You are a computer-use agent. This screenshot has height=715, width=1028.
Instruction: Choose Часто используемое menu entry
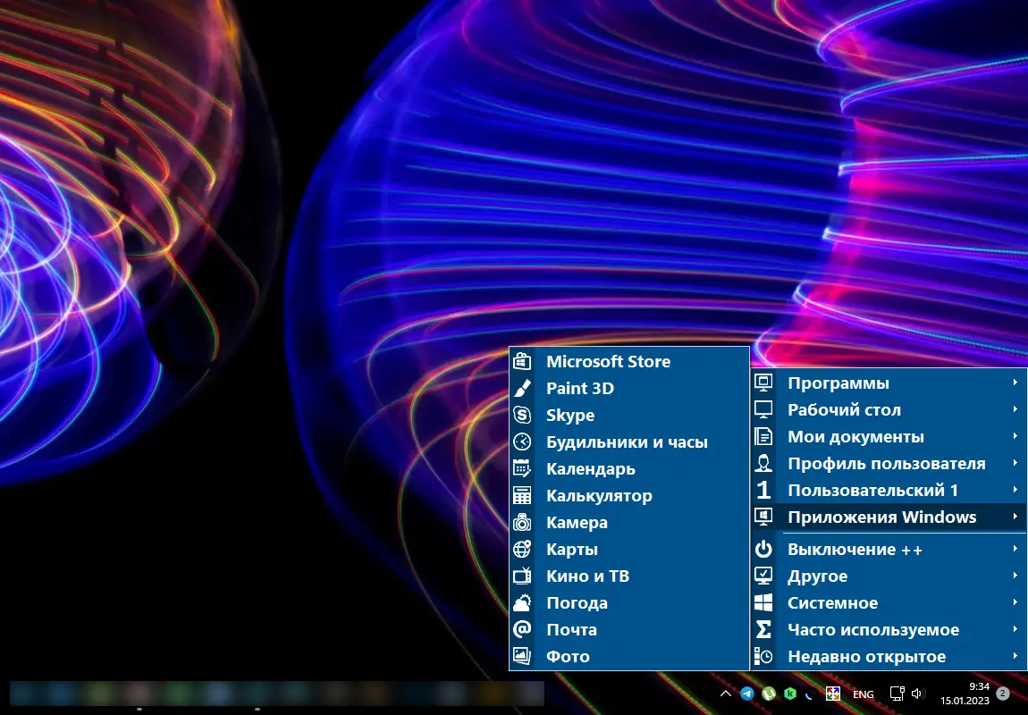[x=872, y=630]
